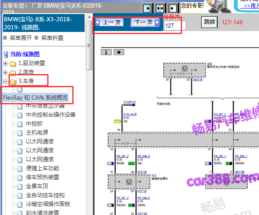Click the page icon of 全景车顶

[x=20, y=186]
